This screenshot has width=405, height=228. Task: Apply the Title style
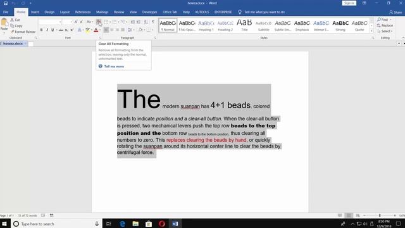pos(244,25)
